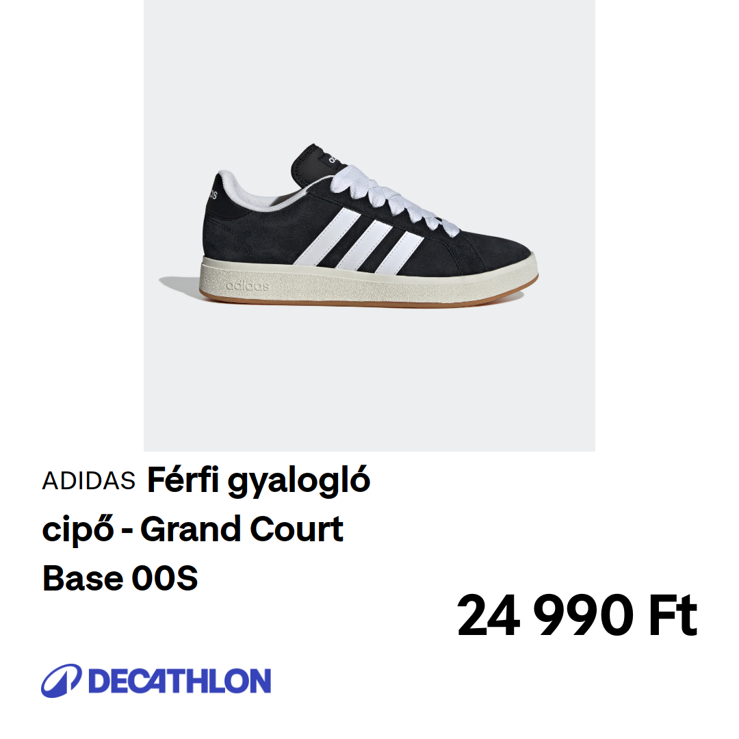Open the Decathlon logo at the bottom
This screenshot has height=739, width=739.
pyautogui.click(x=155, y=681)
